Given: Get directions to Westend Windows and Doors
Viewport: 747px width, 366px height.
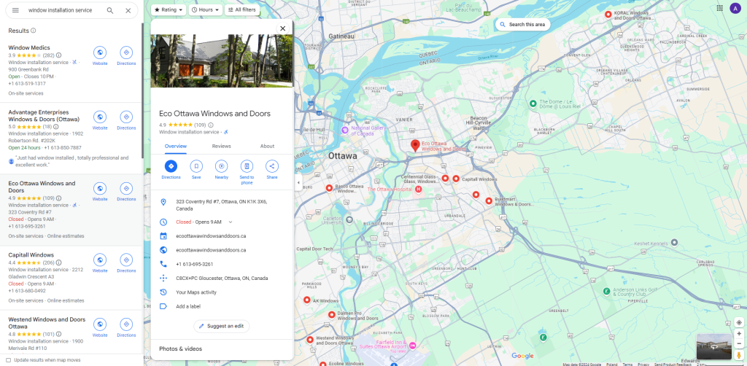Looking at the screenshot, I should 126,324.
